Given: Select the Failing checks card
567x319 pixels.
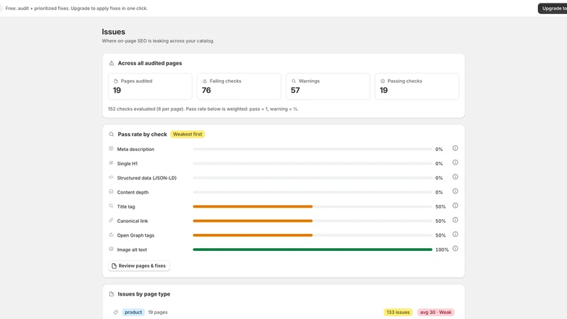Looking at the screenshot, I should (x=239, y=86).
